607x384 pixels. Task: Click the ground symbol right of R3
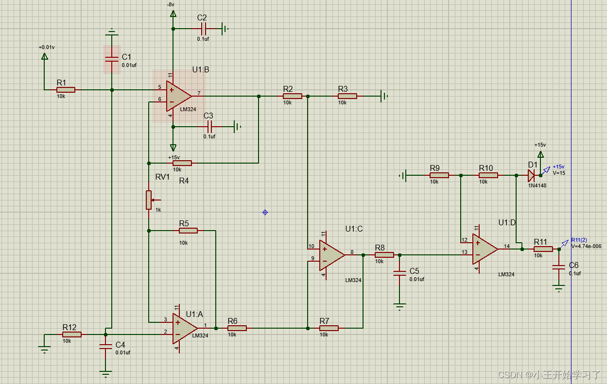coord(384,96)
